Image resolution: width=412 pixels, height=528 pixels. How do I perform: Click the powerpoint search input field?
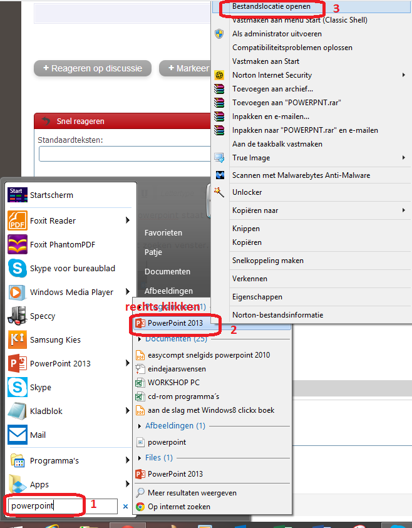point(63,506)
